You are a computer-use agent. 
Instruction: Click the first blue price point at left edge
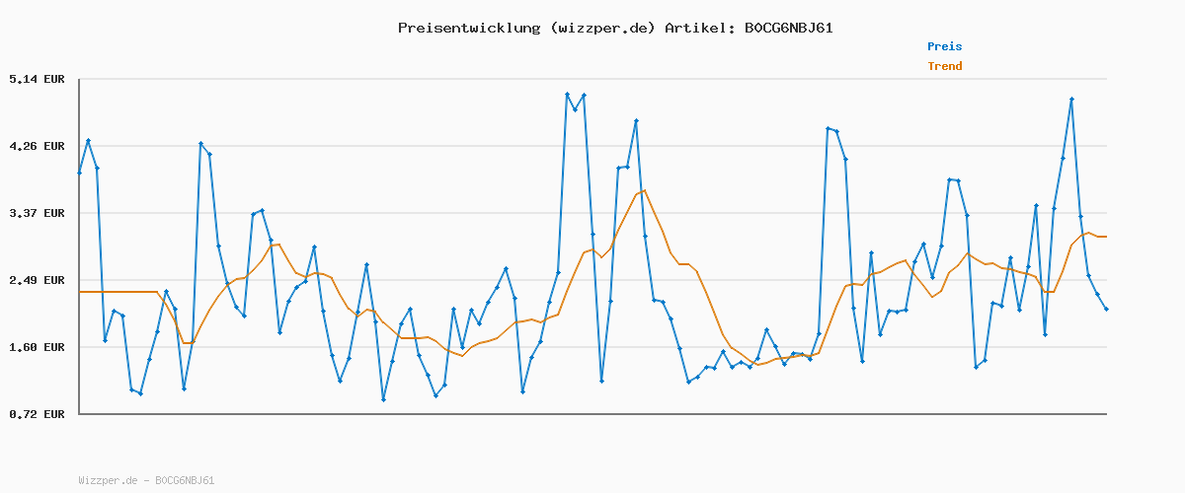click(79, 173)
